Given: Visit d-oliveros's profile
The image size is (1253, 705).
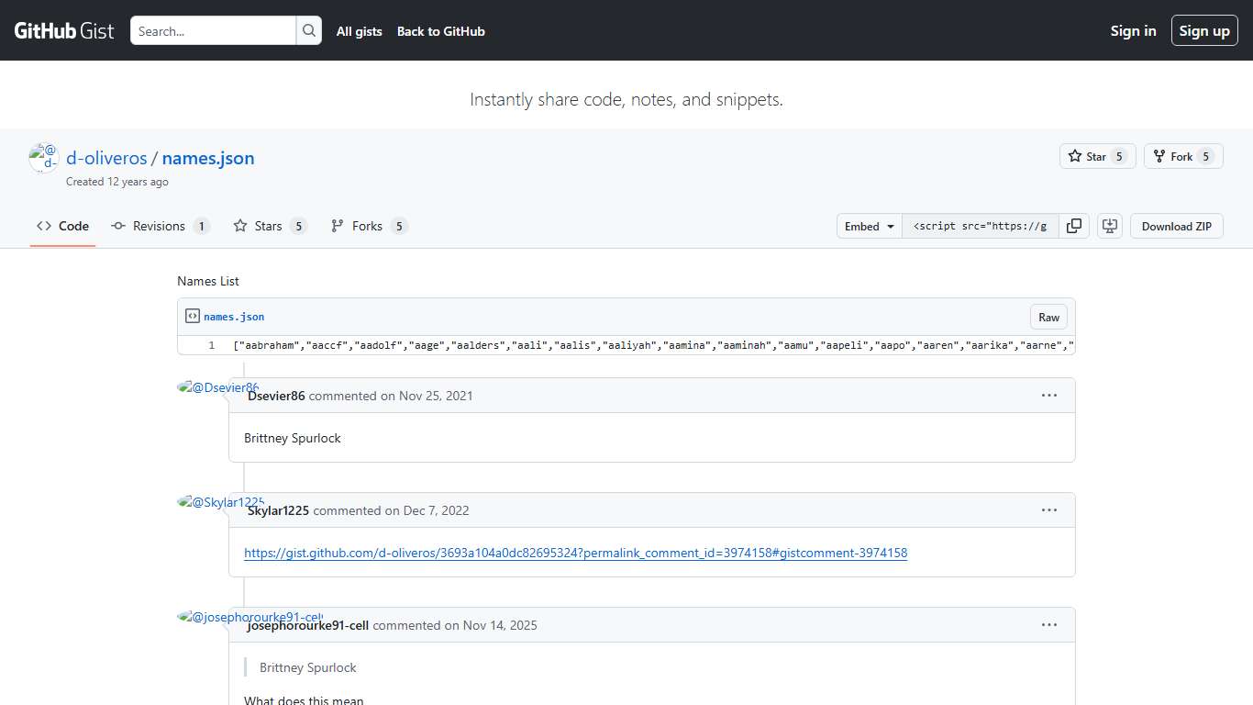Looking at the screenshot, I should (x=106, y=158).
